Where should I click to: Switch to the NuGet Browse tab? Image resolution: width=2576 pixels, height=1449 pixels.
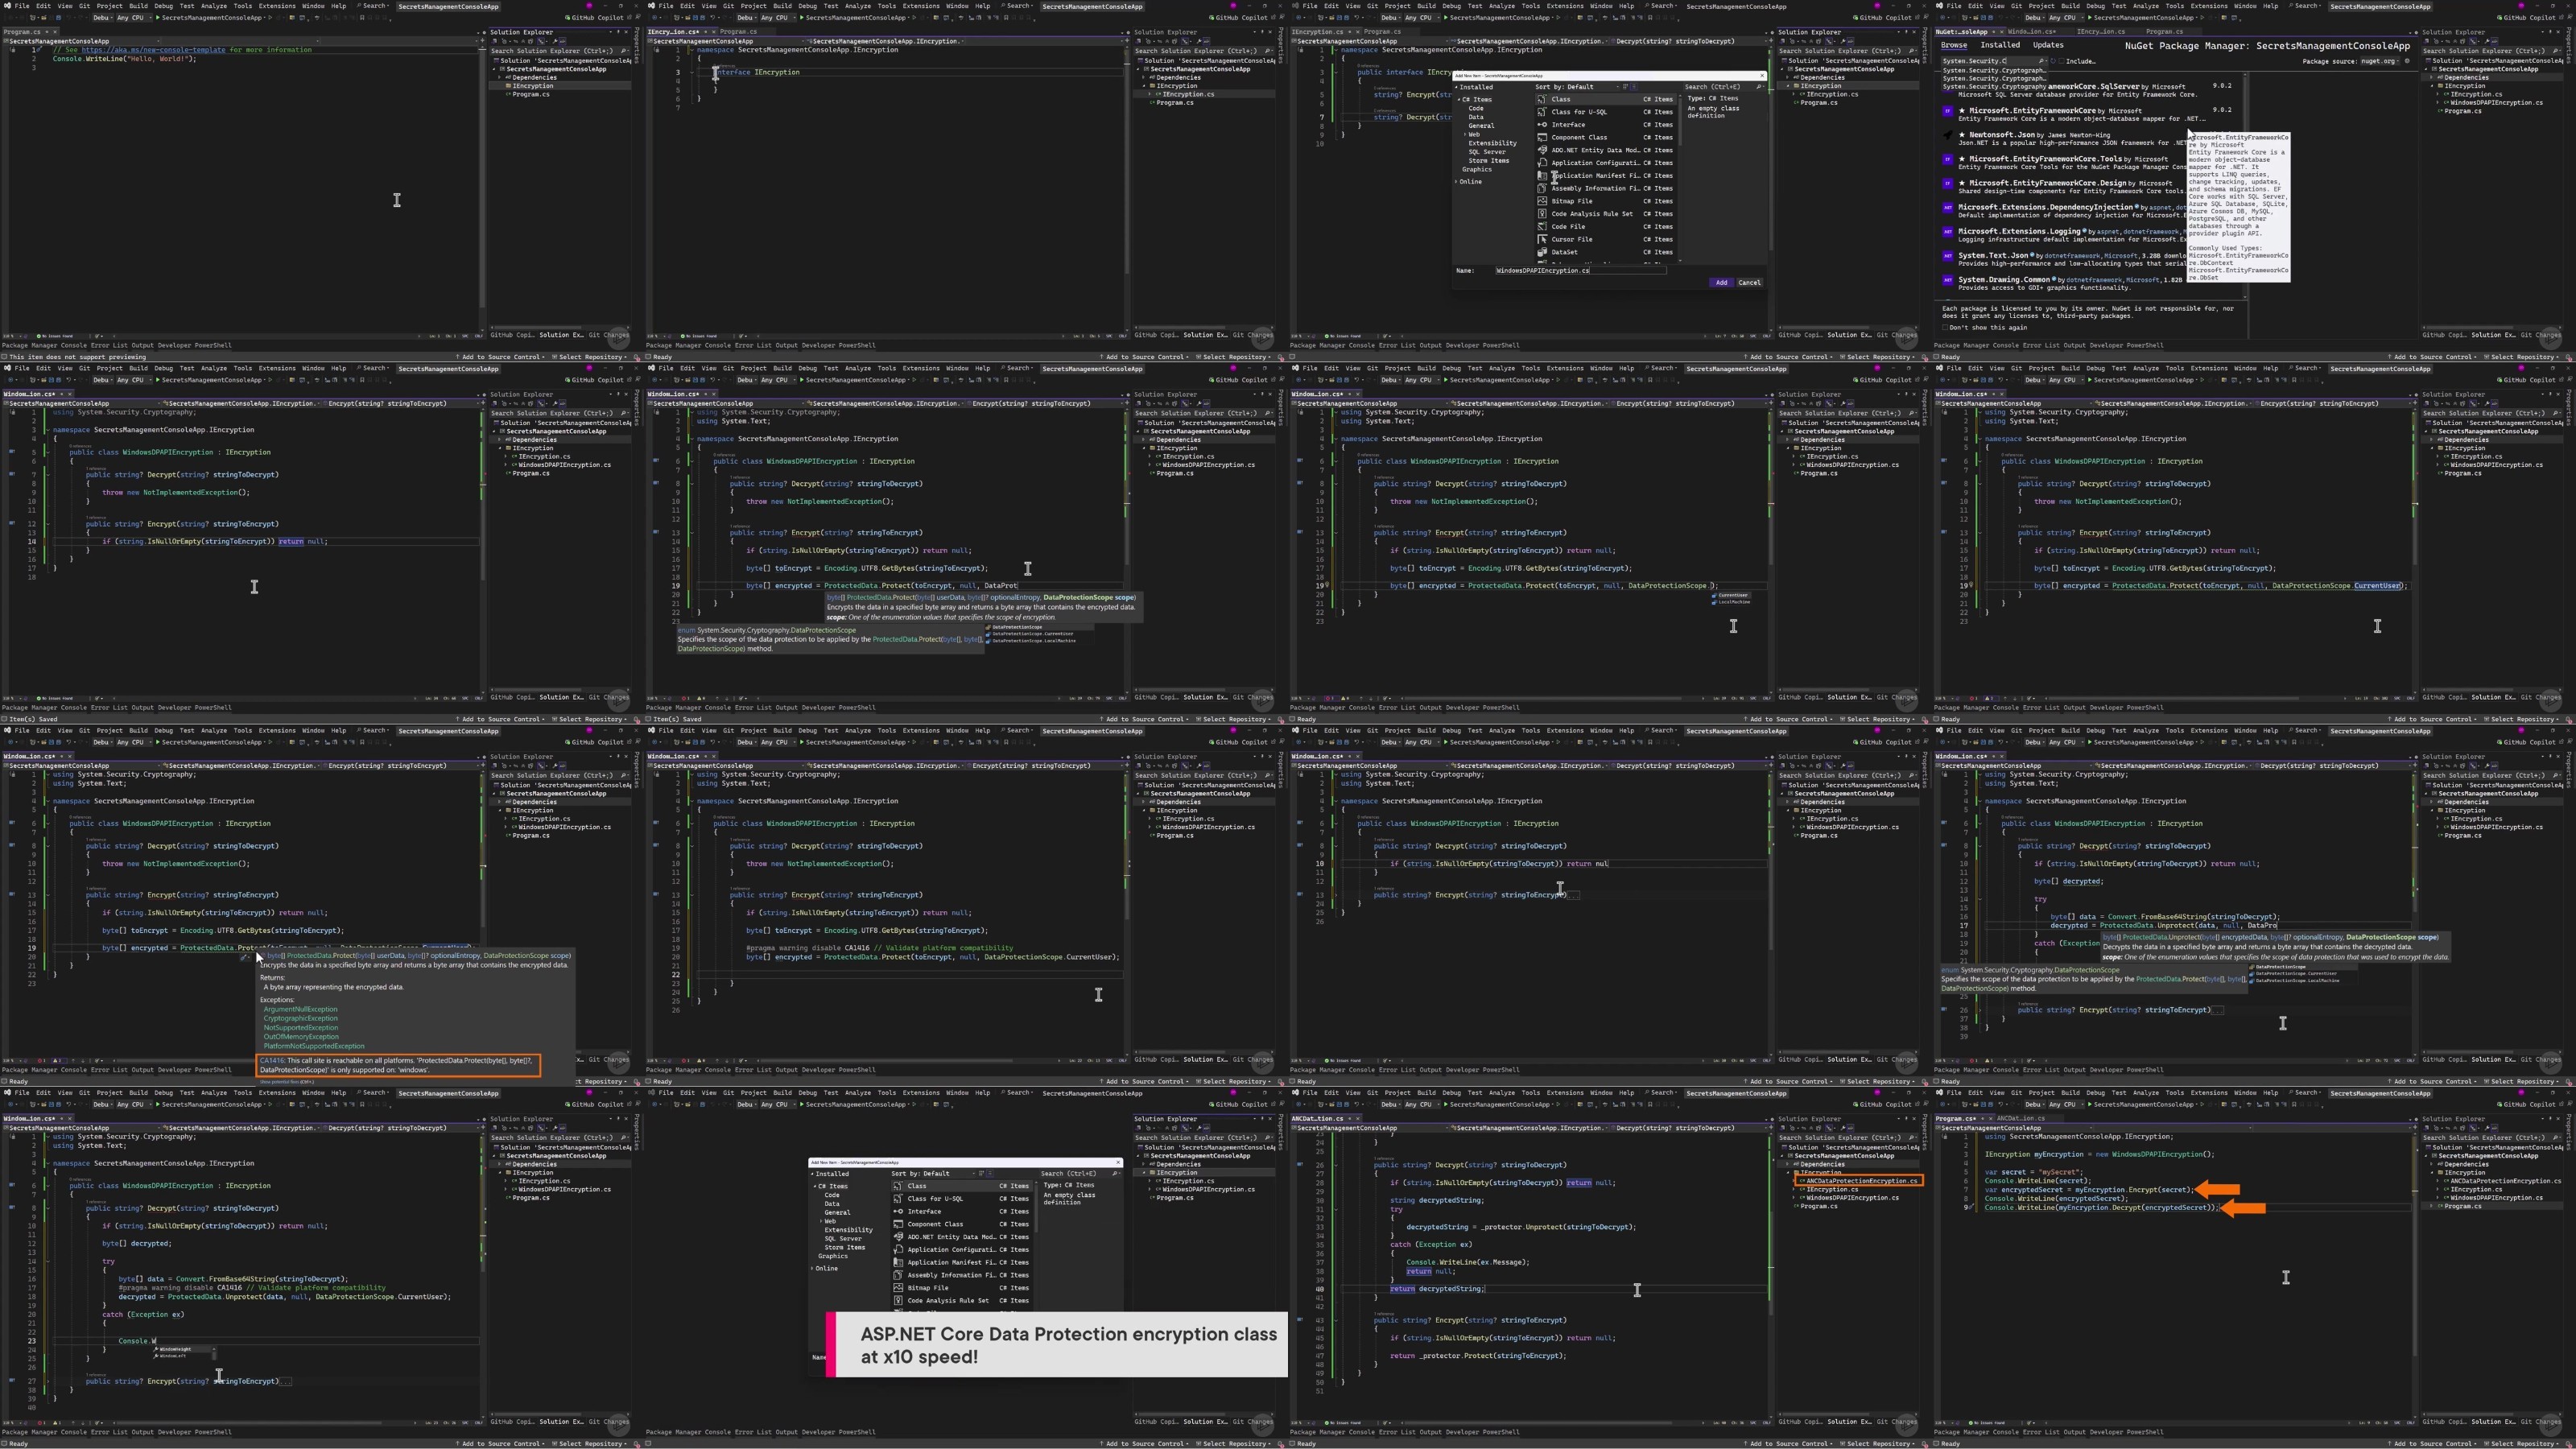1953,45
